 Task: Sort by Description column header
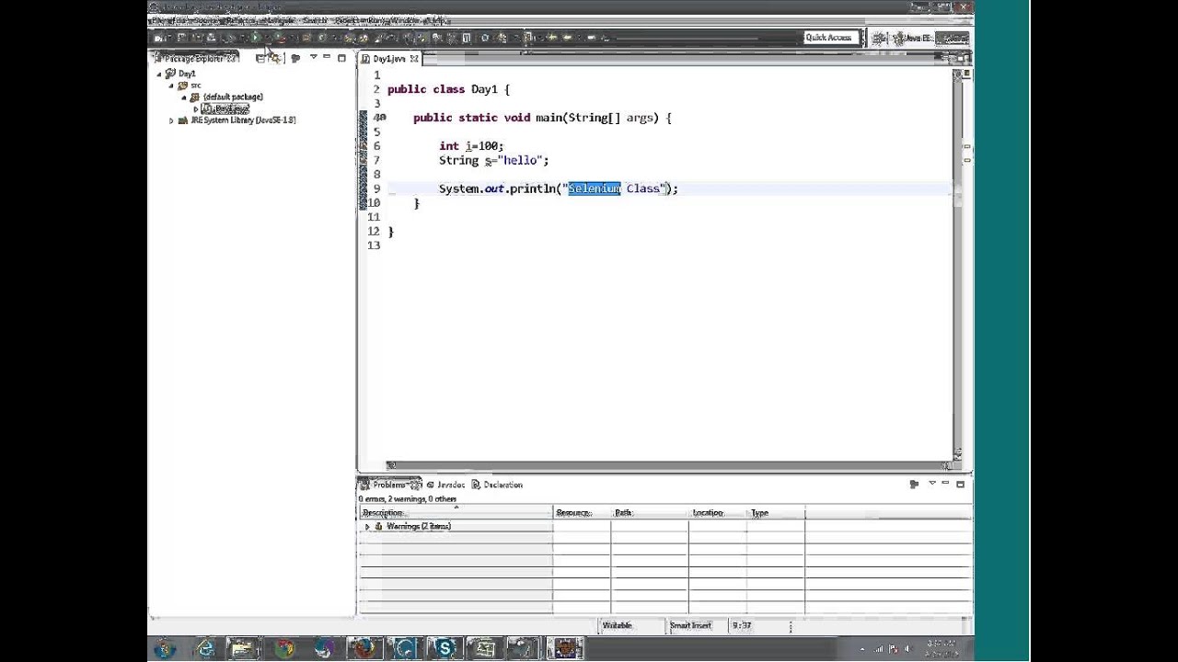[x=456, y=512]
